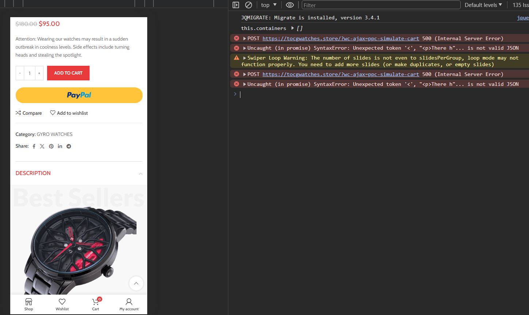Pay with the yellow PayPal button
This screenshot has height=315, width=529.
tap(79, 95)
